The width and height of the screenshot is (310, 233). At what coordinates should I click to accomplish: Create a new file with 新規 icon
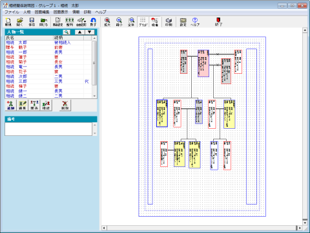8,22
